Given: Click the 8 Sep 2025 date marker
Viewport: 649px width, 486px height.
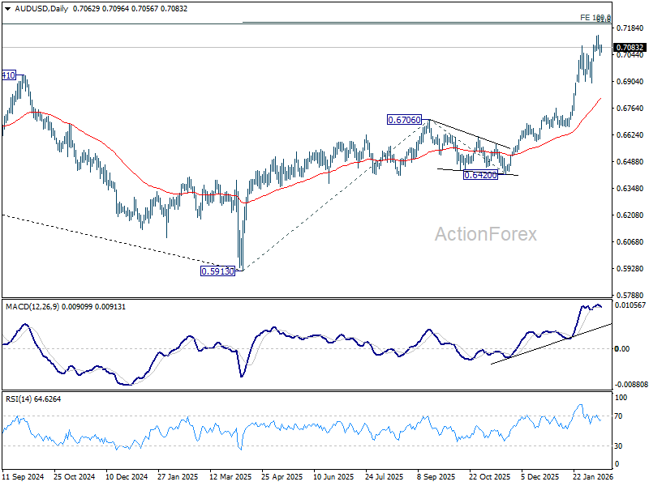Looking at the screenshot, I should point(436,478).
